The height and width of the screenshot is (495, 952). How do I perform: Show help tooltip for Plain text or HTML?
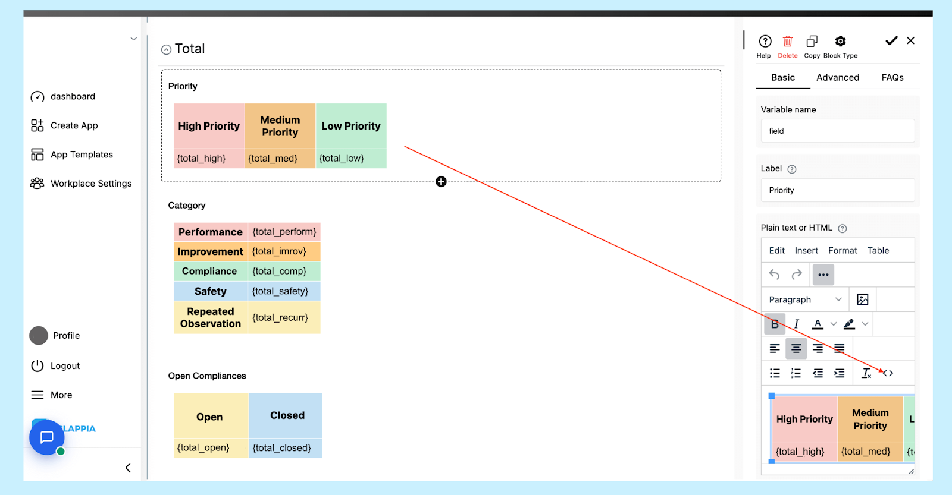843,228
